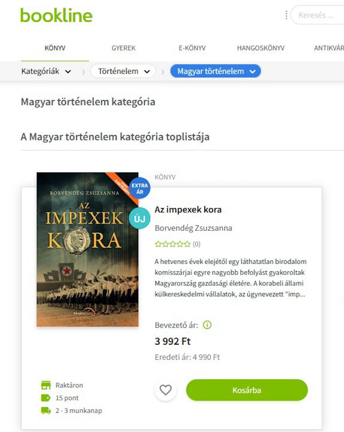Image resolution: width=344 pixels, height=432 pixels.
Task: Open the three-dot menu beside search
Action: tap(286, 15)
